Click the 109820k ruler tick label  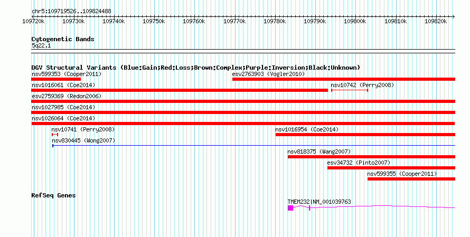436,22
